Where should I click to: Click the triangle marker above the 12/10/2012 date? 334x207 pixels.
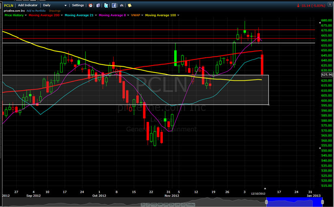(x=265, y=188)
